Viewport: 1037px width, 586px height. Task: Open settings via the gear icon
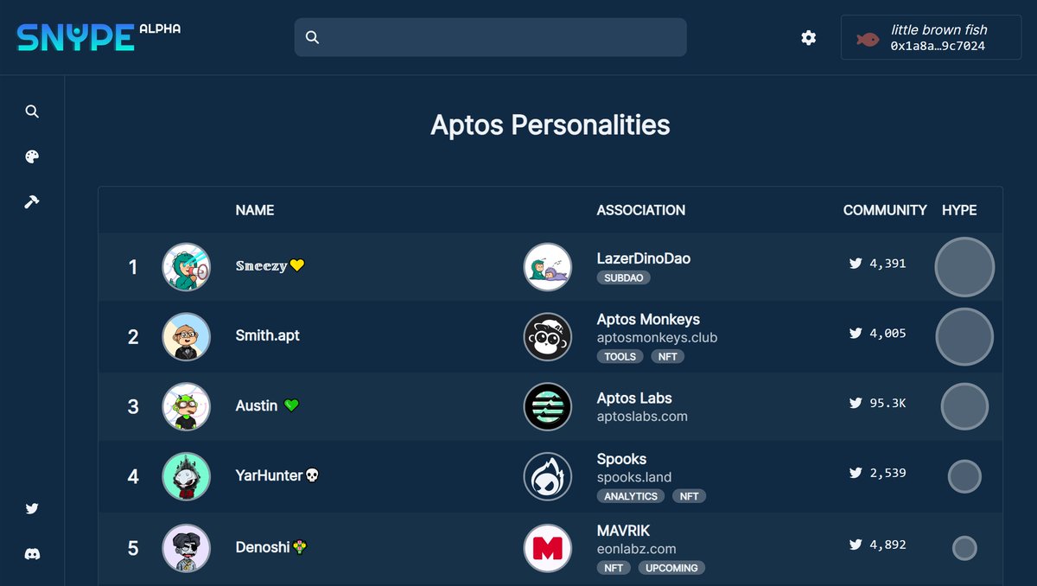(808, 37)
